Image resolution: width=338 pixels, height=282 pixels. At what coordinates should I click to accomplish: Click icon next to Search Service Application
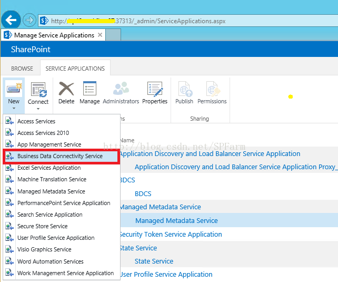(9, 215)
